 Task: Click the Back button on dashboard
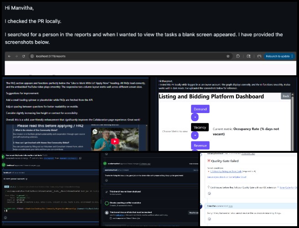[x=286, y=96]
